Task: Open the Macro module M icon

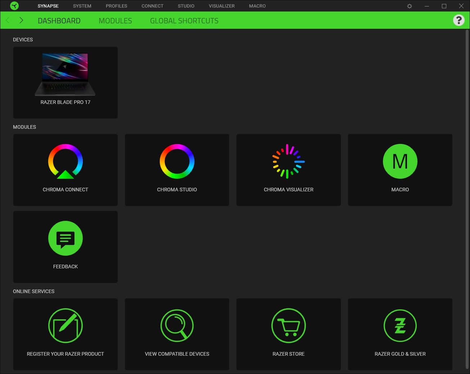Action: [x=400, y=161]
